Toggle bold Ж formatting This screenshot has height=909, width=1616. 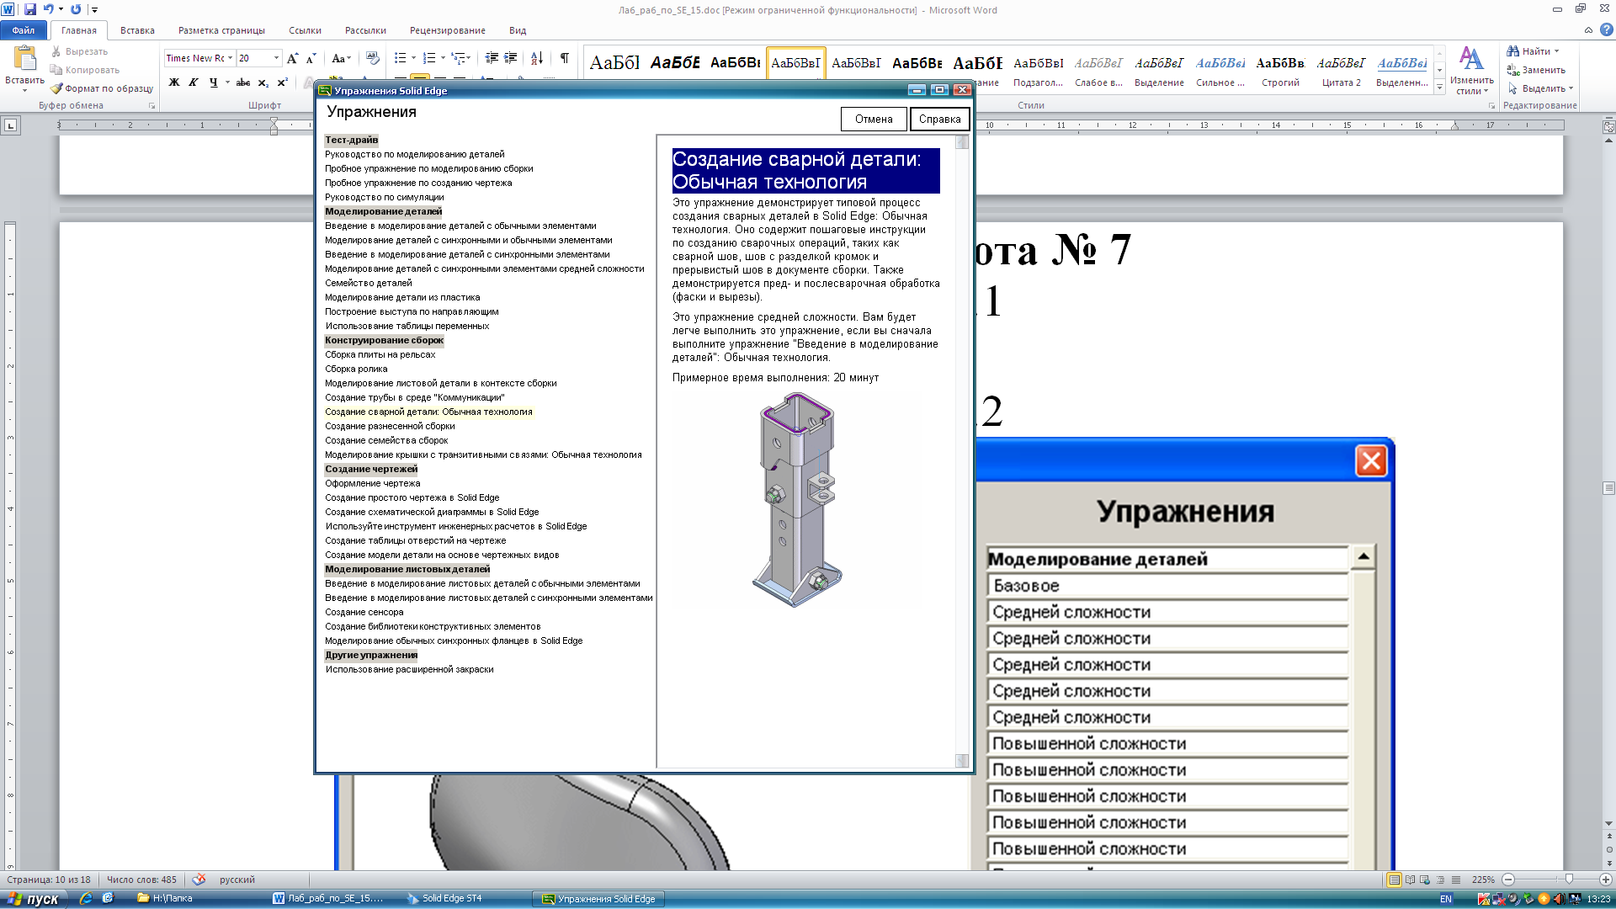[174, 82]
